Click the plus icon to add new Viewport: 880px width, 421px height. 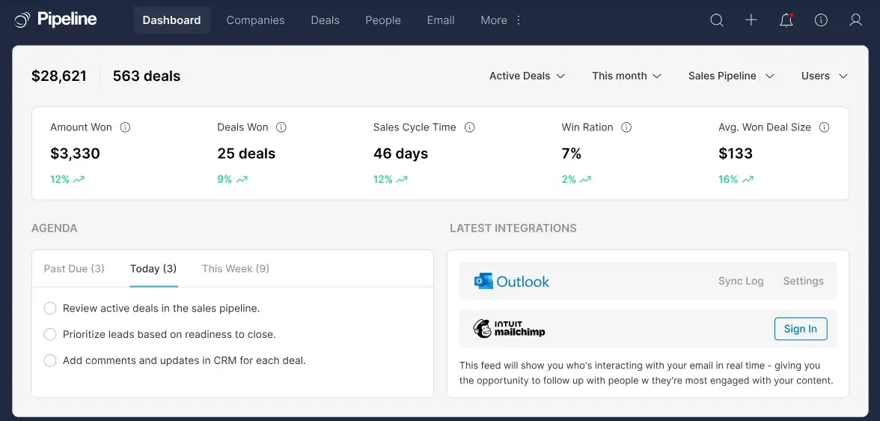[x=751, y=20]
